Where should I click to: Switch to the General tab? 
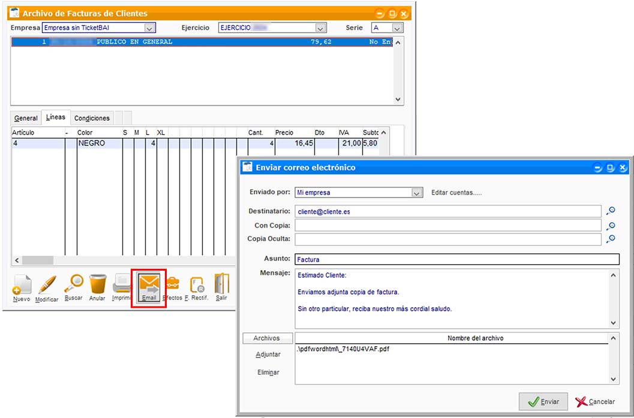[26, 119]
